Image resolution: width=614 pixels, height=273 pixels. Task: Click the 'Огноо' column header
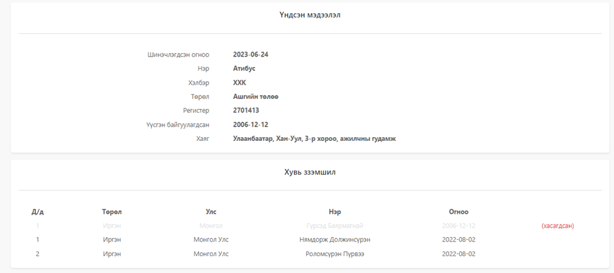point(458,211)
